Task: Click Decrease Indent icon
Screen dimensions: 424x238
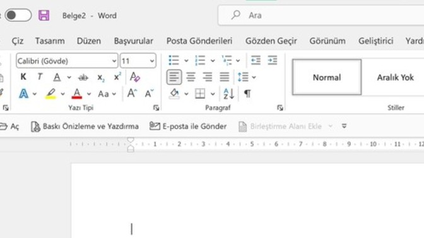Action: tap(256, 60)
